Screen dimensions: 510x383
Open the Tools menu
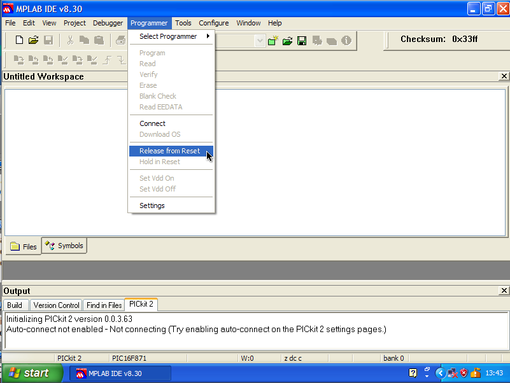coord(183,23)
